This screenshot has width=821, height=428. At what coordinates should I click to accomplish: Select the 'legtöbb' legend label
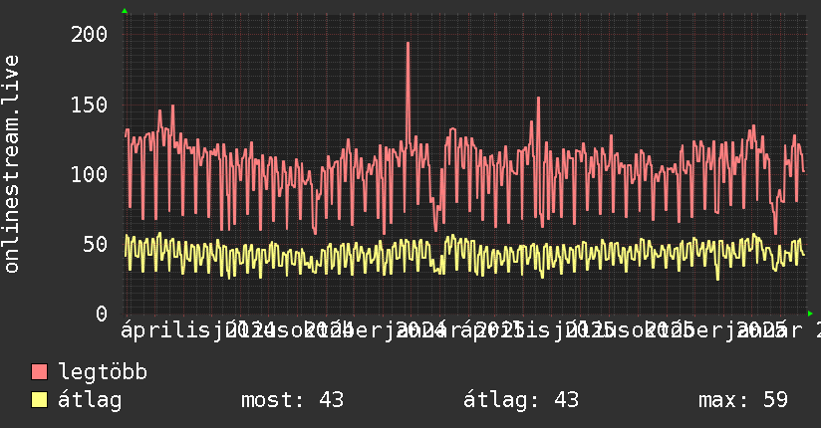[103, 372]
